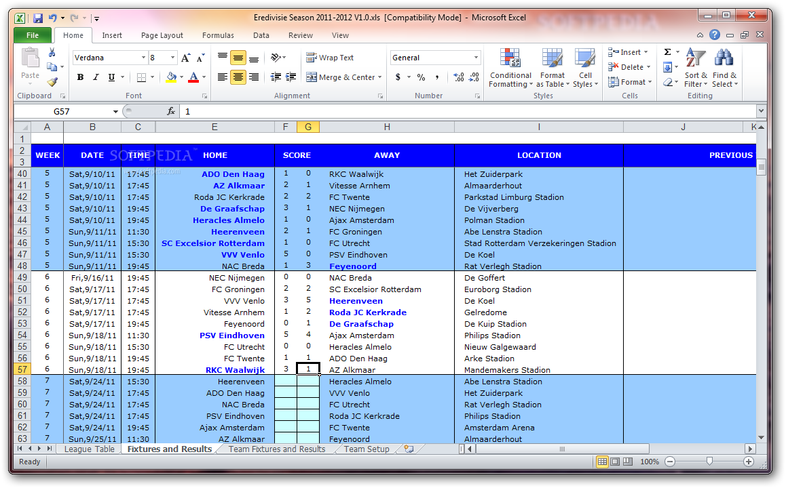This screenshot has width=786, height=488.
Task: Click the Cut scissors icon
Action: click(x=52, y=53)
